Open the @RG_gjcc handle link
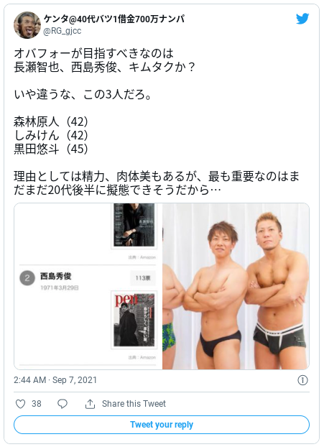The width and height of the screenshot is (324, 447). pyautogui.click(x=62, y=30)
